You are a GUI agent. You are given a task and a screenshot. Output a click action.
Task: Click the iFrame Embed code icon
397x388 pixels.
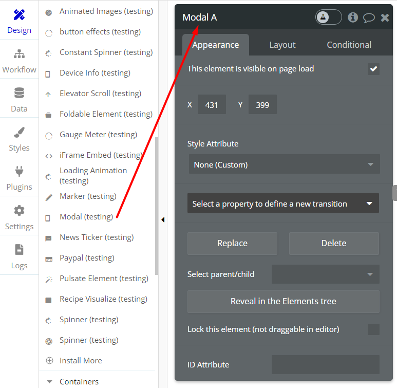(49, 156)
